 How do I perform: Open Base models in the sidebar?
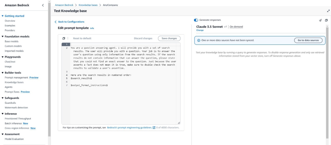12,42
